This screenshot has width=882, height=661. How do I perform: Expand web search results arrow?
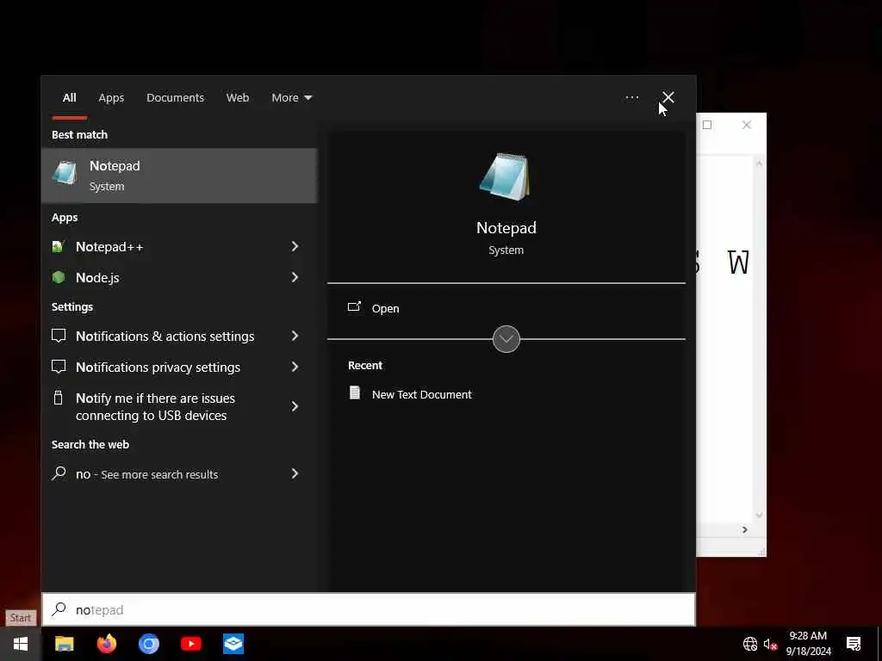pyautogui.click(x=295, y=473)
